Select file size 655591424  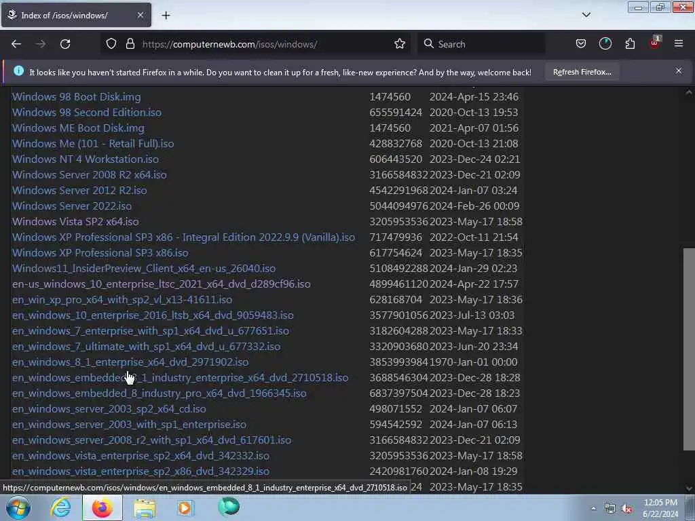click(x=396, y=113)
